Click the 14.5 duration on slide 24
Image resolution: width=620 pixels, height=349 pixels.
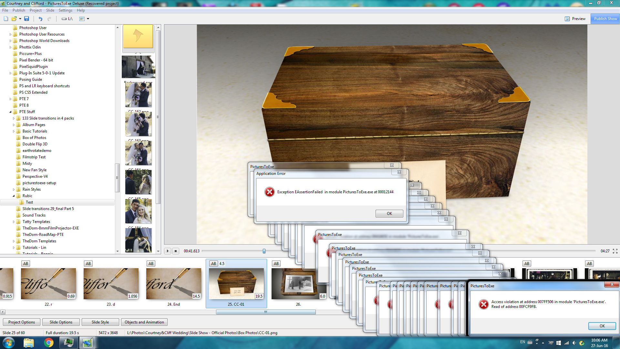[x=196, y=296]
